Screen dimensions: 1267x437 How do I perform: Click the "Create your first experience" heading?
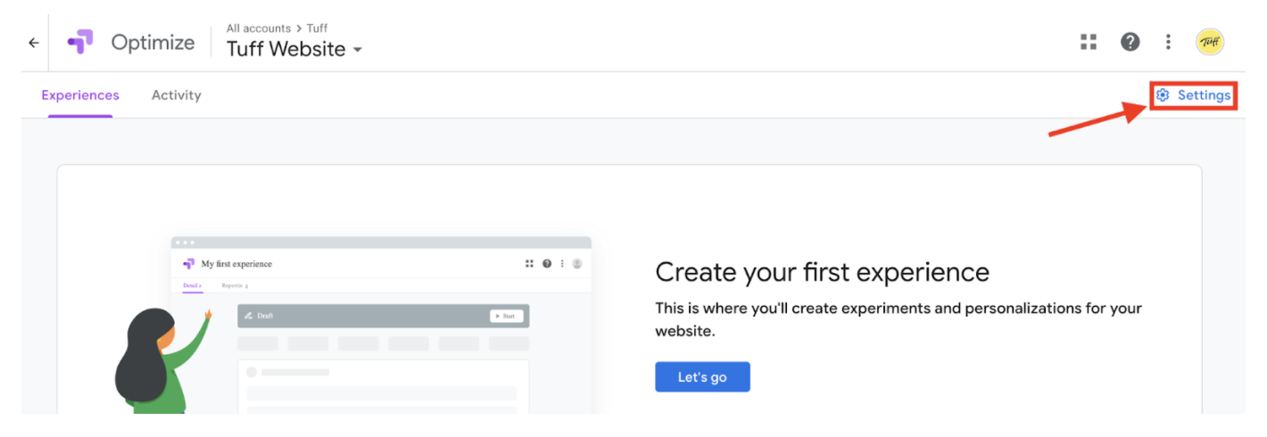click(x=822, y=272)
